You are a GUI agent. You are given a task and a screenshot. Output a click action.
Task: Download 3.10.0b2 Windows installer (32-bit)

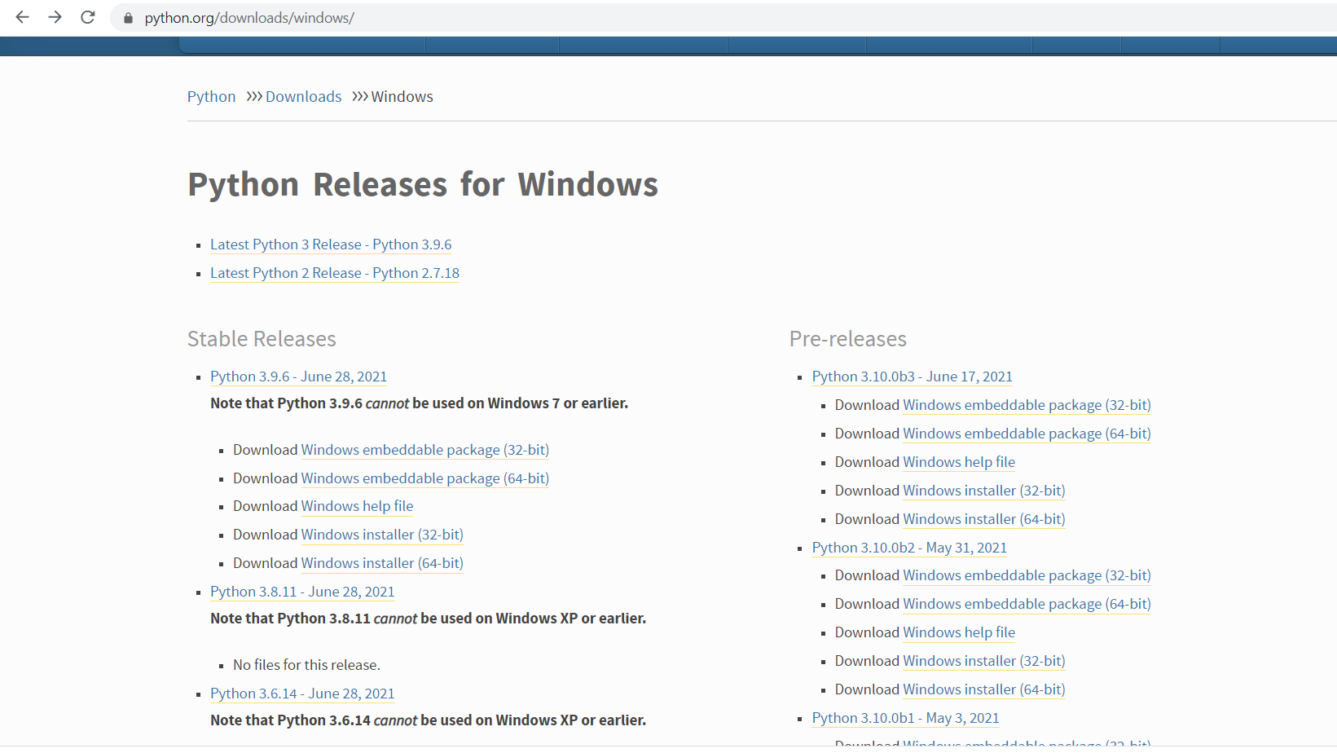point(984,661)
